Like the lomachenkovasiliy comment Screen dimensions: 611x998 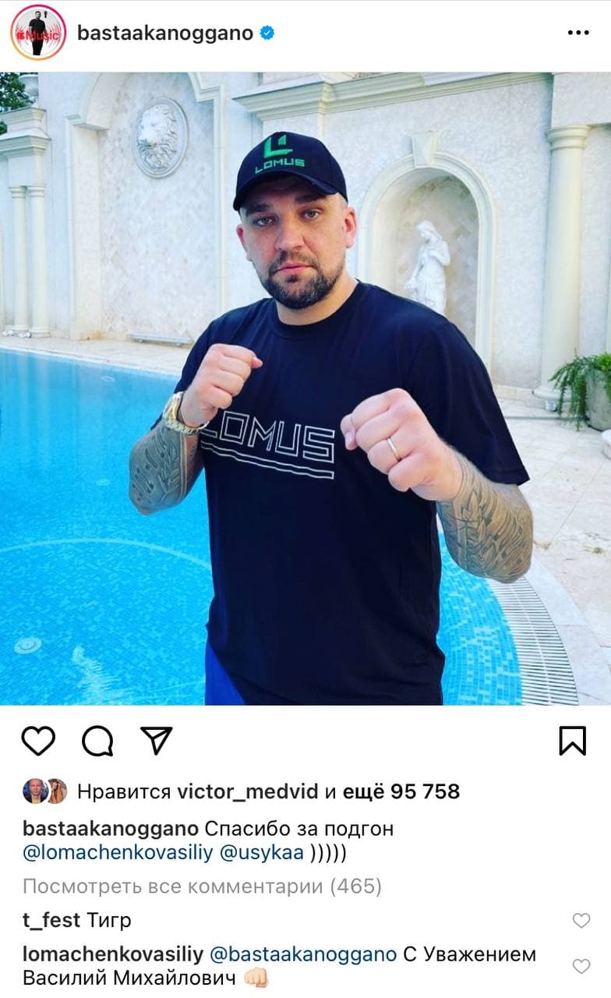(581, 967)
